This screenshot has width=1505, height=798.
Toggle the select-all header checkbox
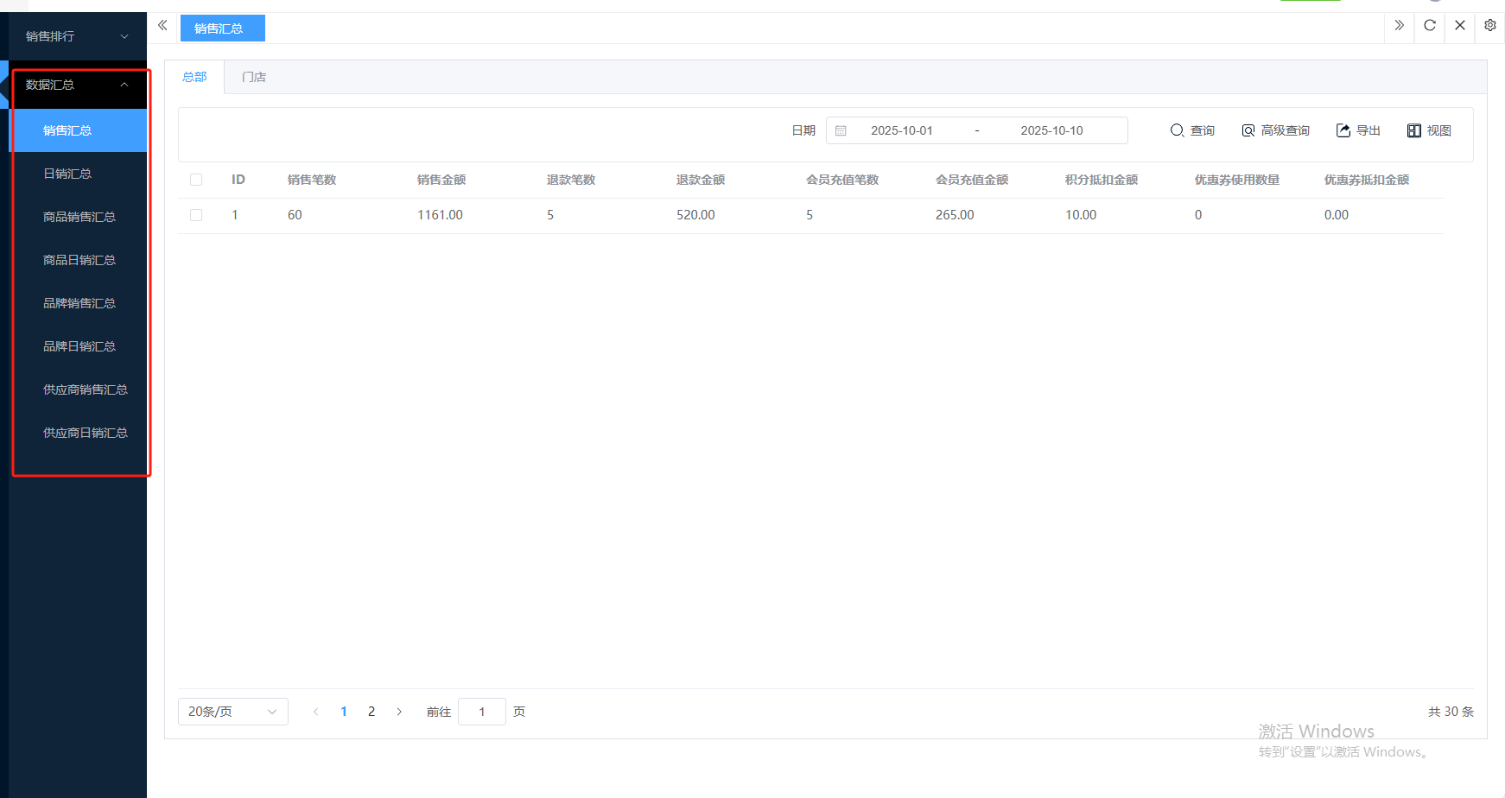tap(196, 180)
